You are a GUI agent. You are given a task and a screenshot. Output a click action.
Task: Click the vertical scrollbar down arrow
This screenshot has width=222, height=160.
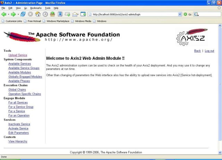(x=220, y=152)
